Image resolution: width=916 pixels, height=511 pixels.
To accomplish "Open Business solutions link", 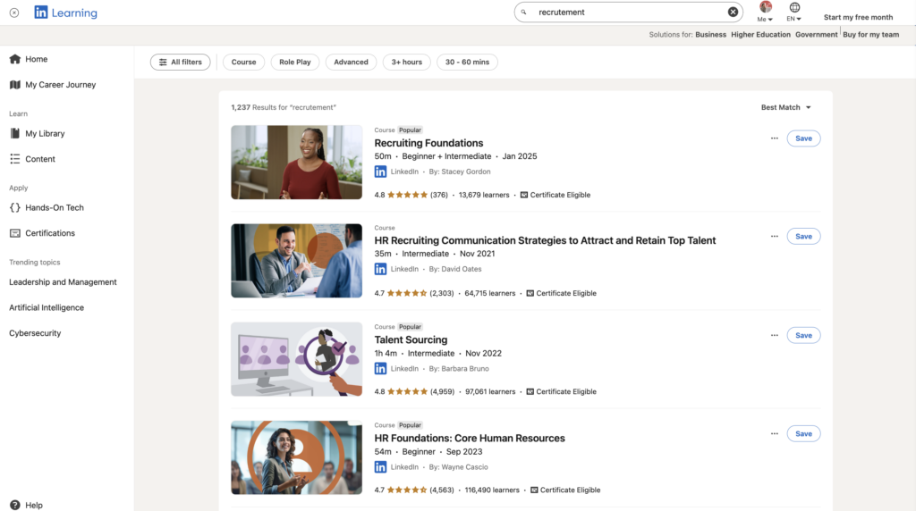I will coord(710,35).
